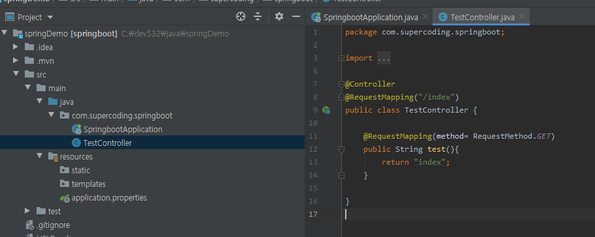The width and height of the screenshot is (595, 237).
Task: Expand the folded import block
Action: 341,59
